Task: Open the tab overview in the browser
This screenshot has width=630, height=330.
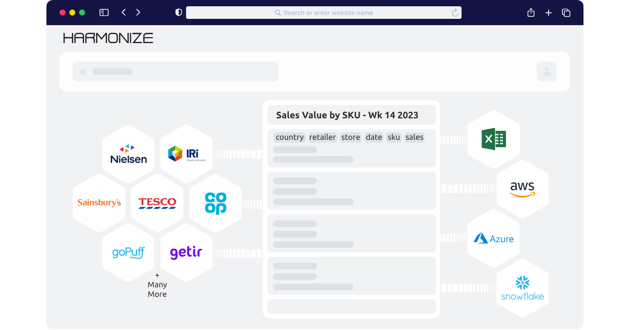Action: (566, 12)
